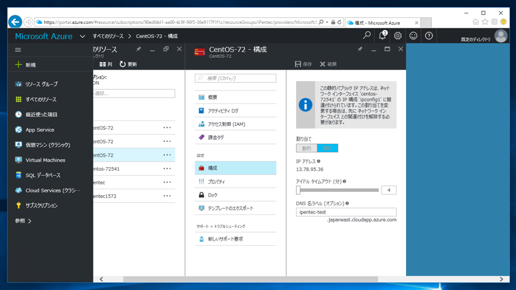516x290 pixels.
Task: Open ellipsis menu for entec1572 row
Action: tap(167, 196)
